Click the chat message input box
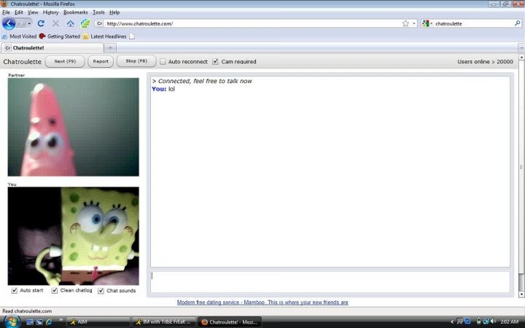 pyautogui.click(x=330, y=282)
